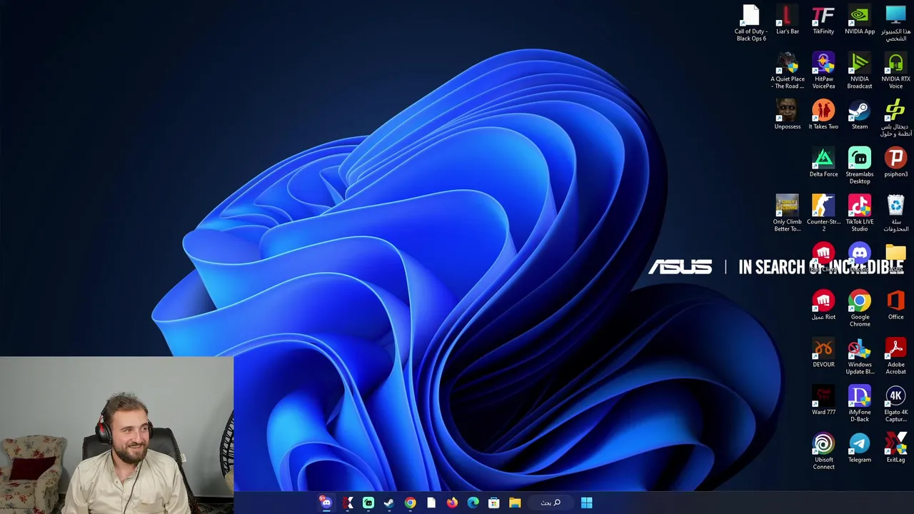Open the DEVOUR game shortcut

pos(823,353)
